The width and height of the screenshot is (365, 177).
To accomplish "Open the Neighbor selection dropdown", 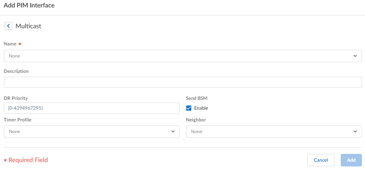I will pos(273,132).
